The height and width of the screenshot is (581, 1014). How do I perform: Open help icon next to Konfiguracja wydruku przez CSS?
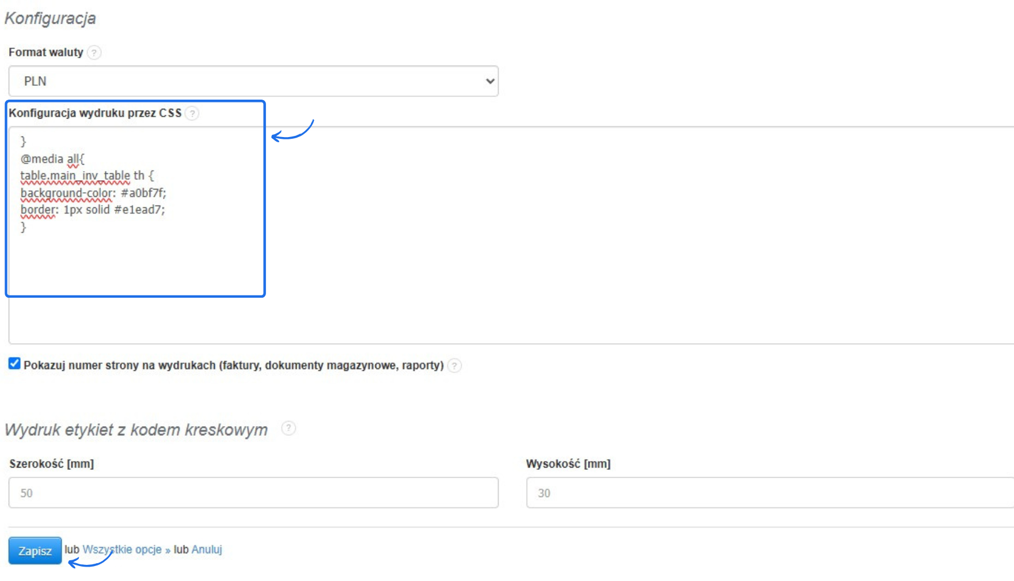(x=193, y=113)
